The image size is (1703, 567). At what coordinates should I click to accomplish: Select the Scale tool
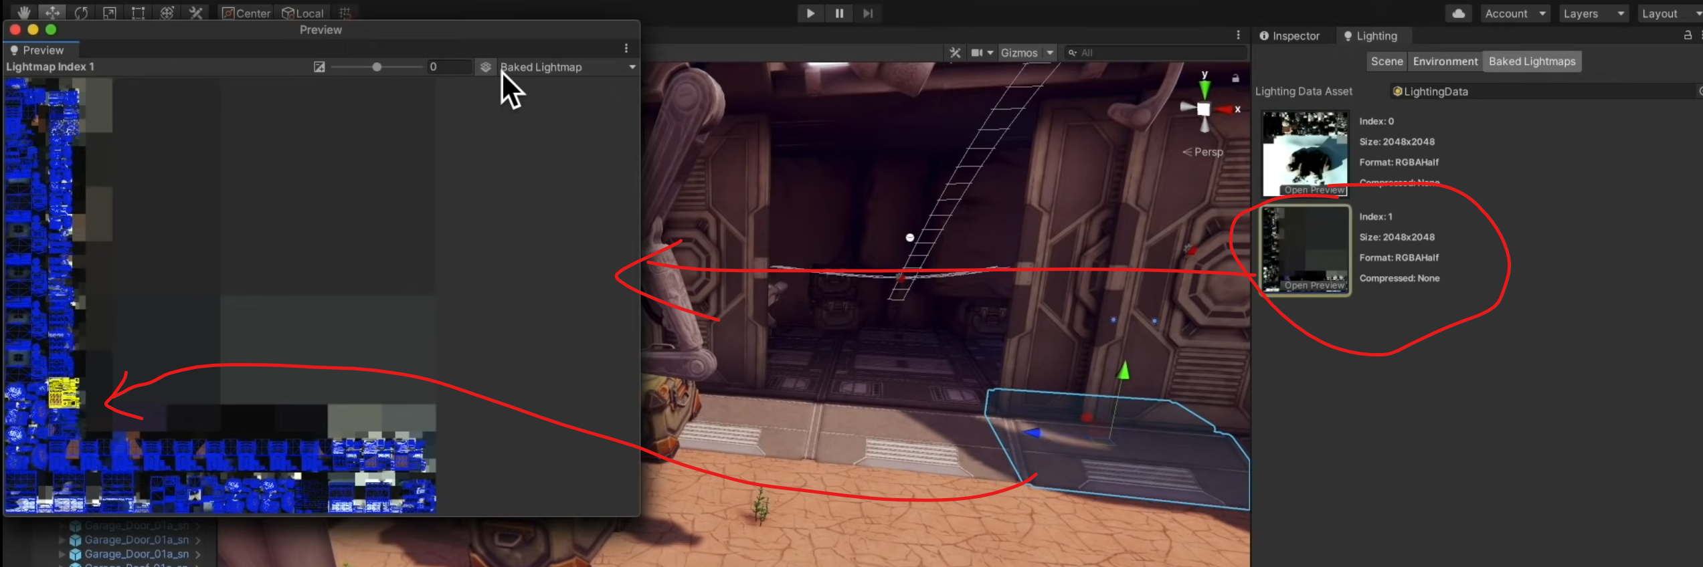110,13
